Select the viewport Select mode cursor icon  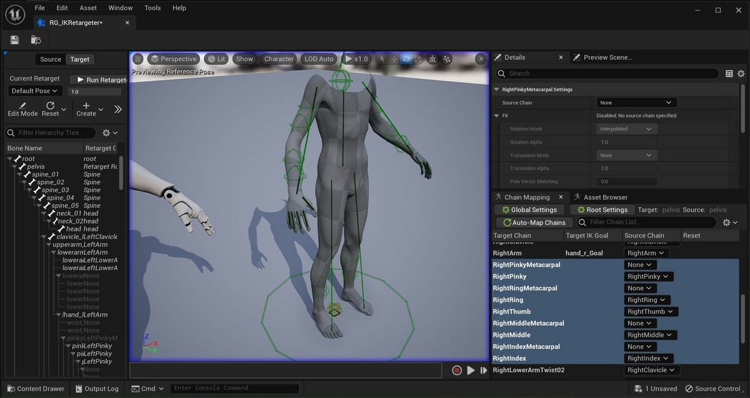click(x=381, y=59)
